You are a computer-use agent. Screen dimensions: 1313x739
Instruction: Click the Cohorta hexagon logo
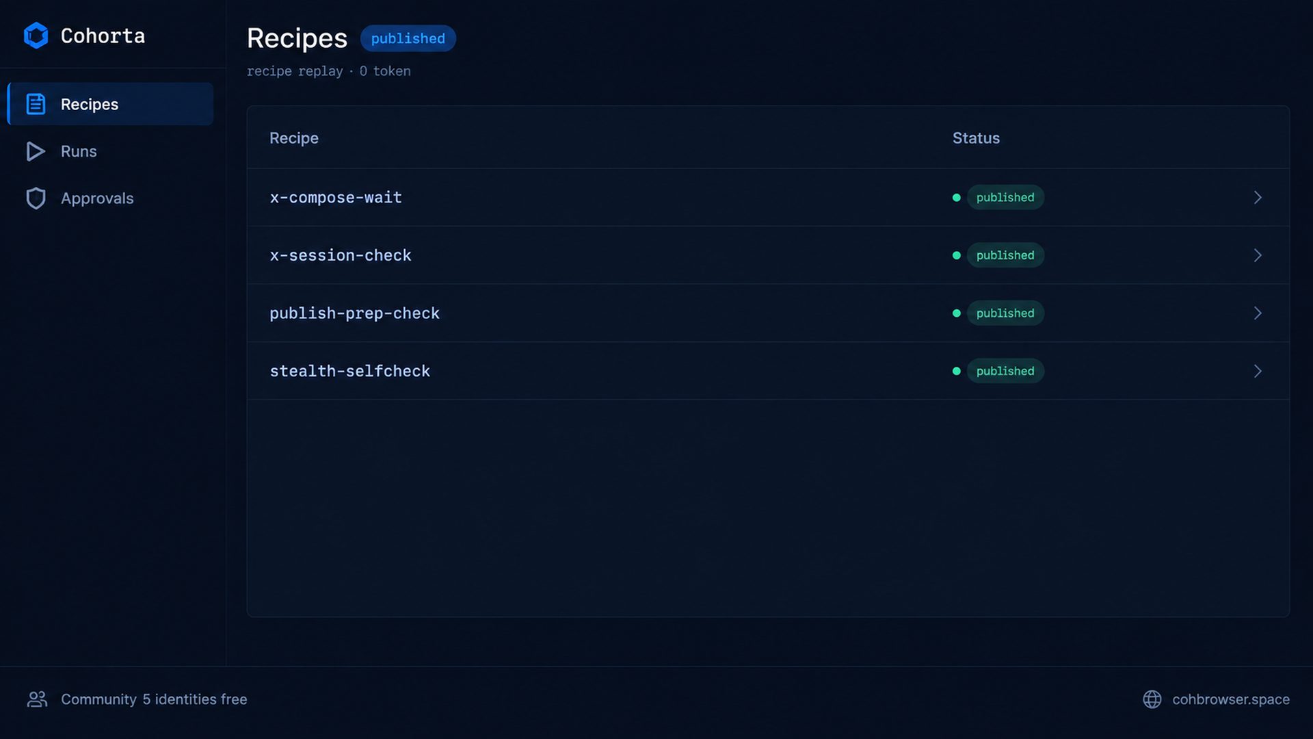pyautogui.click(x=36, y=36)
